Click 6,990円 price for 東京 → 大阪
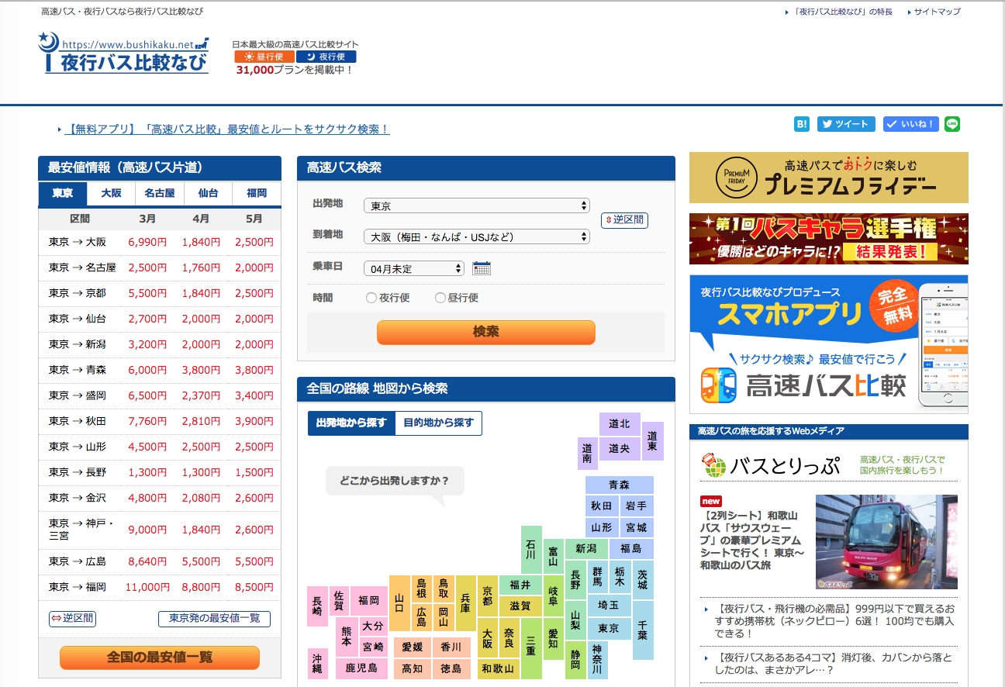The height and width of the screenshot is (687, 1005). (x=147, y=242)
